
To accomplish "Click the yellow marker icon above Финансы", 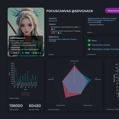I will pos(53,78).
